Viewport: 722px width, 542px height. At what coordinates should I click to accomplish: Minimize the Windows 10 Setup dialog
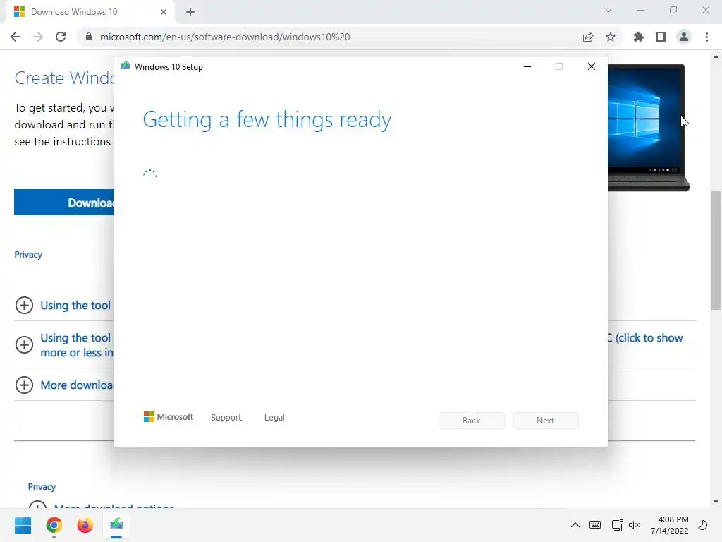pyautogui.click(x=527, y=67)
